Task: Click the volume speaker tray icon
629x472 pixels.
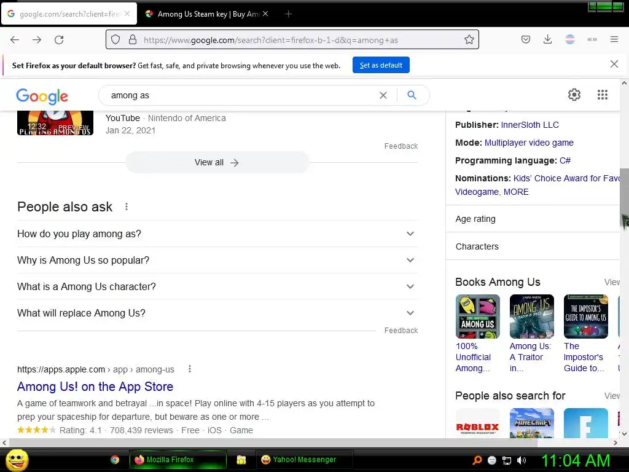Action: pyautogui.click(x=522, y=460)
